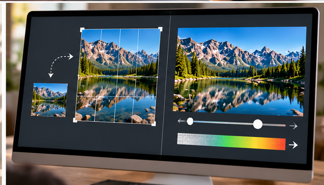
Task: Click the smaller left slider knob
Action: coord(190,122)
